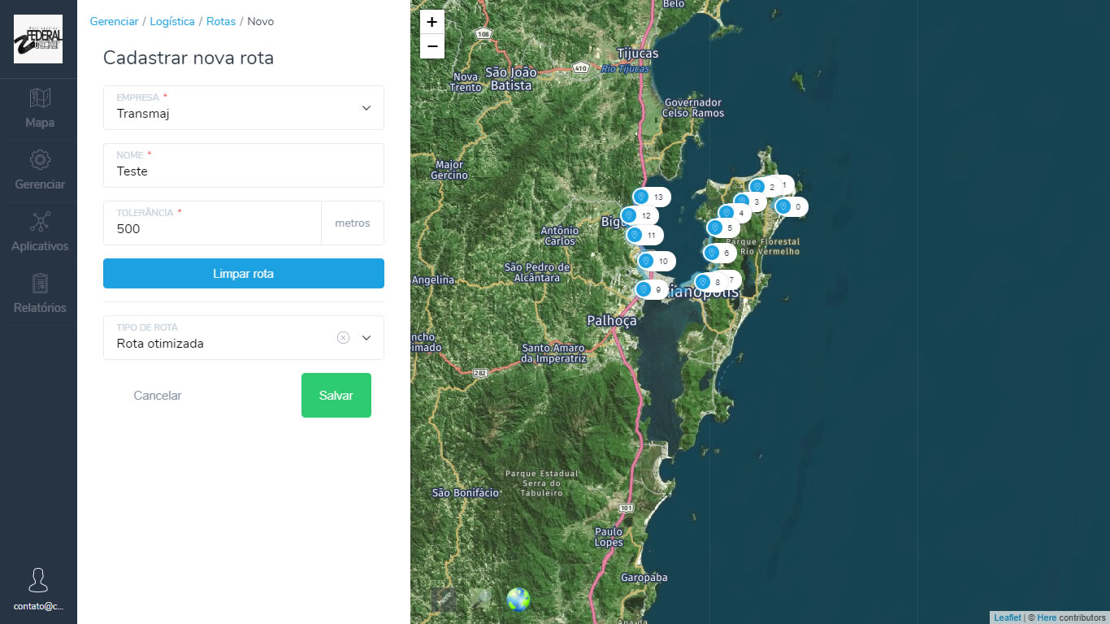Expand the Tipo de Rota dropdown arrow

[x=366, y=338]
